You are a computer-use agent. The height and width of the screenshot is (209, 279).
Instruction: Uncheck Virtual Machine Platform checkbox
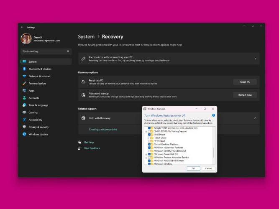point(149,145)
